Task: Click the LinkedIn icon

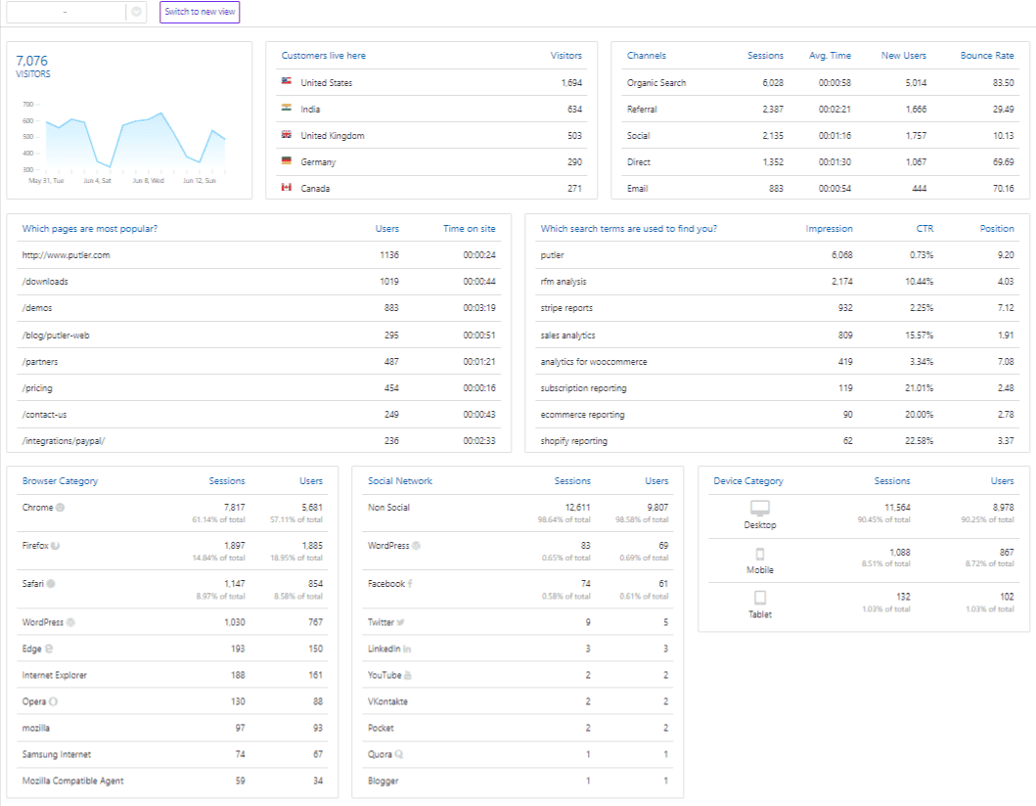Action: 407,649
